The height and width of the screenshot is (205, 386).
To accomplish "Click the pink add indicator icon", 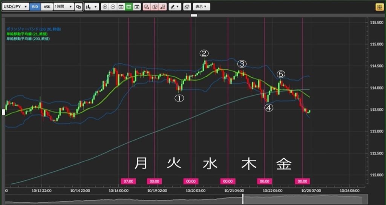I will pyautogui.click(x=147, y=7).
